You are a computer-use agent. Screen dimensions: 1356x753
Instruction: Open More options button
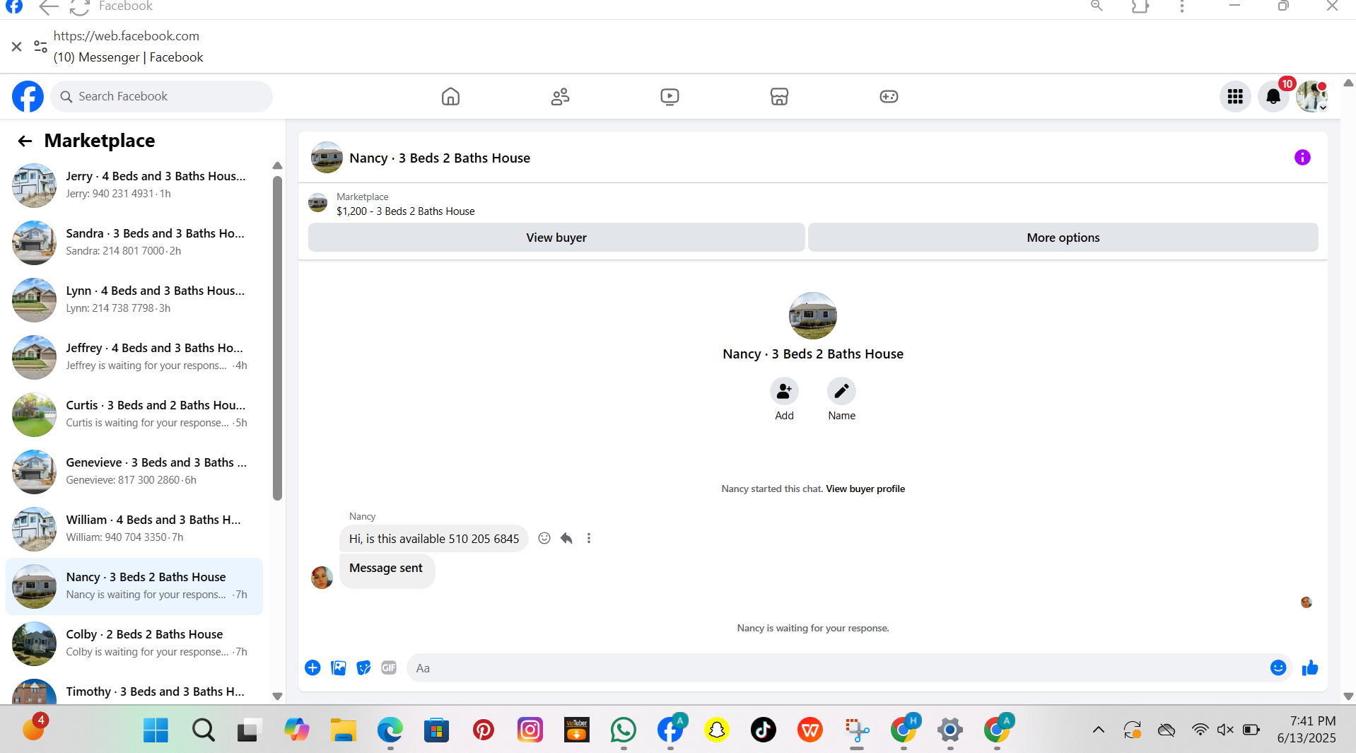click(1063, 238)
